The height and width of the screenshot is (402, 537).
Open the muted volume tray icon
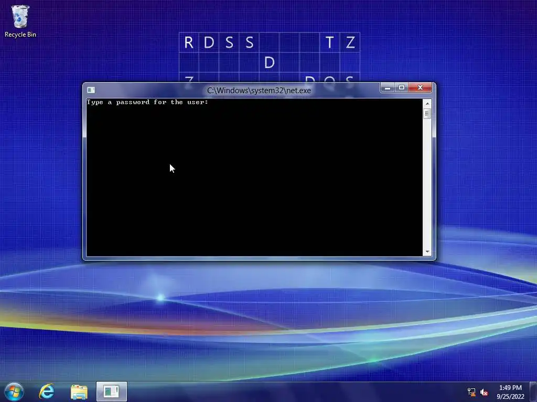[484, 392]
